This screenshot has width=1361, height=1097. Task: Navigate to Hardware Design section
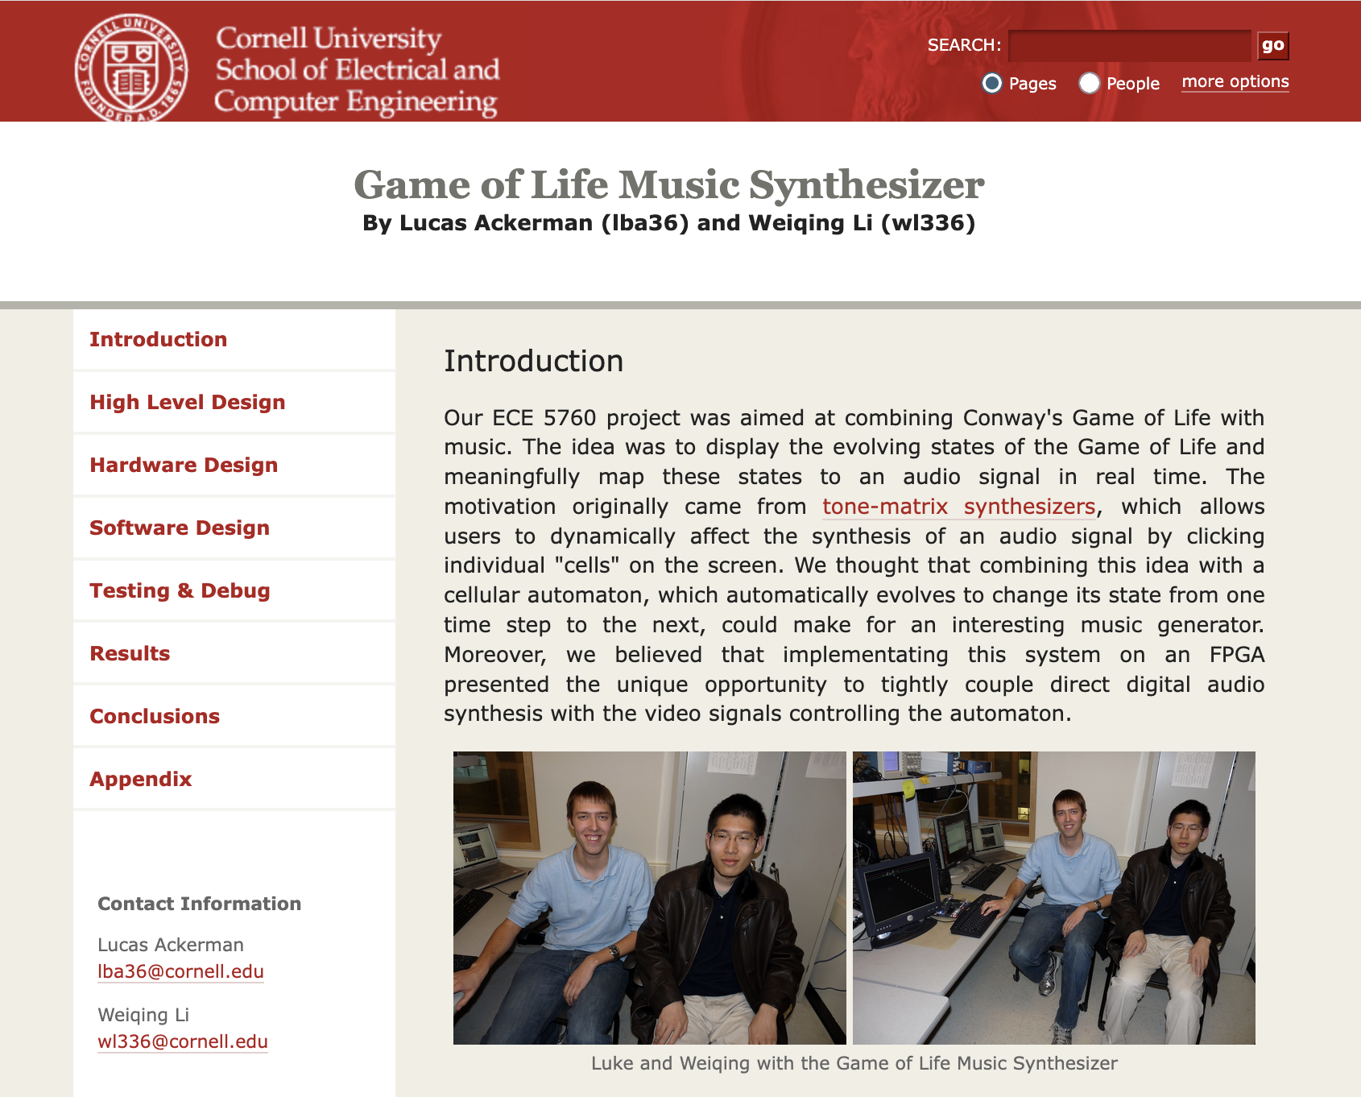point(184,465)
